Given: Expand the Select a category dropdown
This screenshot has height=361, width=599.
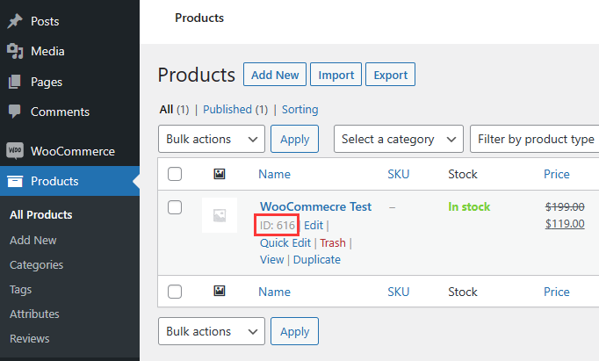Looking at the screenshot, I should tap(398, 139).
